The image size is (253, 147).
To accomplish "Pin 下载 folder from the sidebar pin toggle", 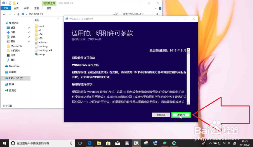I will point(29,32).
